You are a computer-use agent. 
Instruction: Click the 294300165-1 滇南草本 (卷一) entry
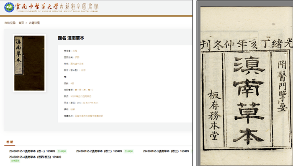point(32,151)
